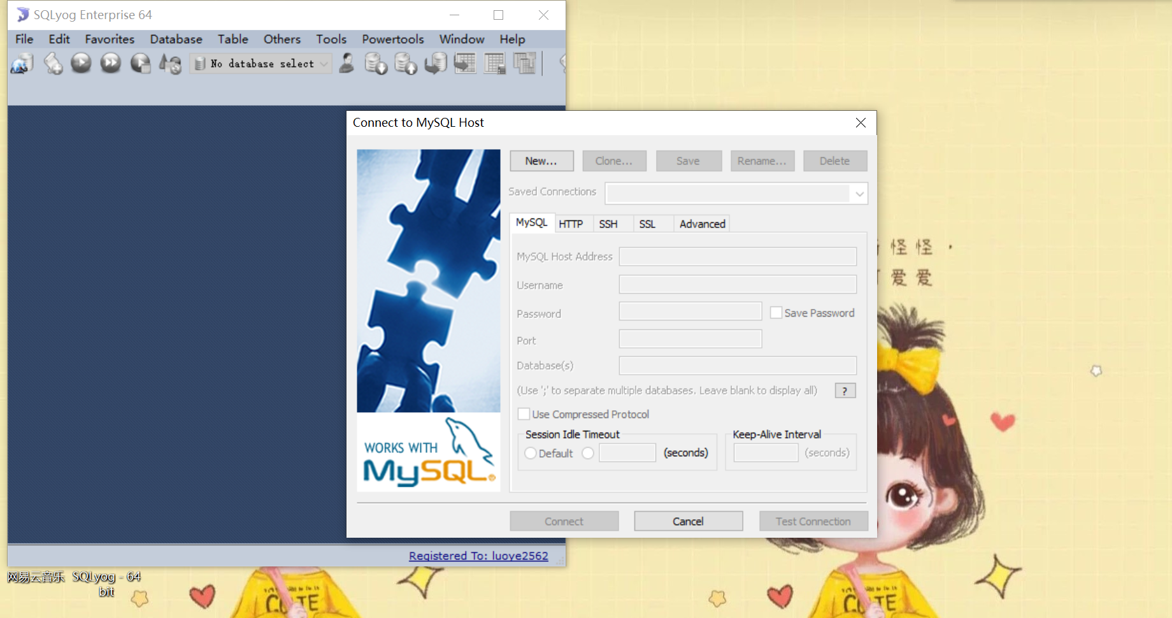
Task: Click the SQLyog logo in title bar
Action: [x=23, y=15]
